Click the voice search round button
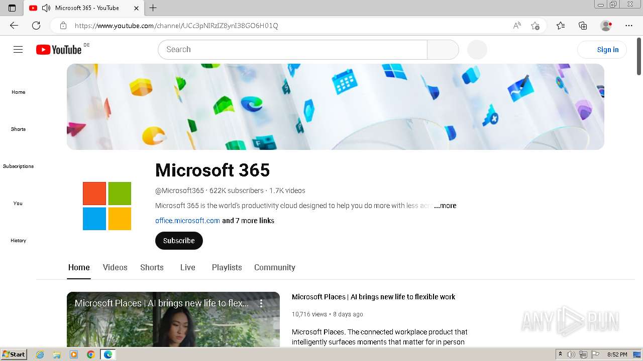 coord(477,50)
